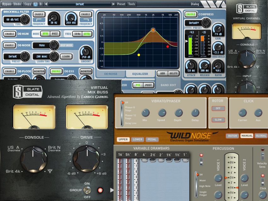Open the compressor preset menu
Image resolution: width=268 pixels, height=201 pixels.
coord(195,23)
